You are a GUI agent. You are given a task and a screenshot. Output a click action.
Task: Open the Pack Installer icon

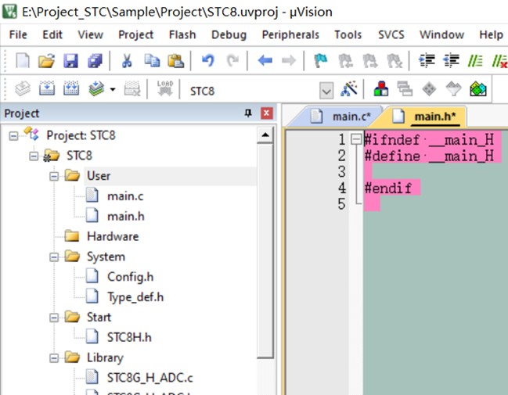(x=478, y=89)
